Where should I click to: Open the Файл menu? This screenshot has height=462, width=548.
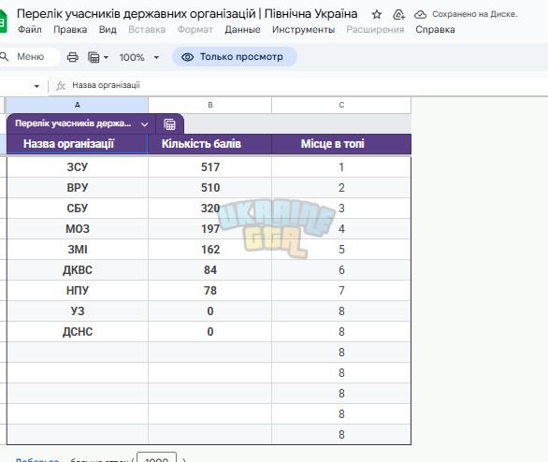coord(30,30)
